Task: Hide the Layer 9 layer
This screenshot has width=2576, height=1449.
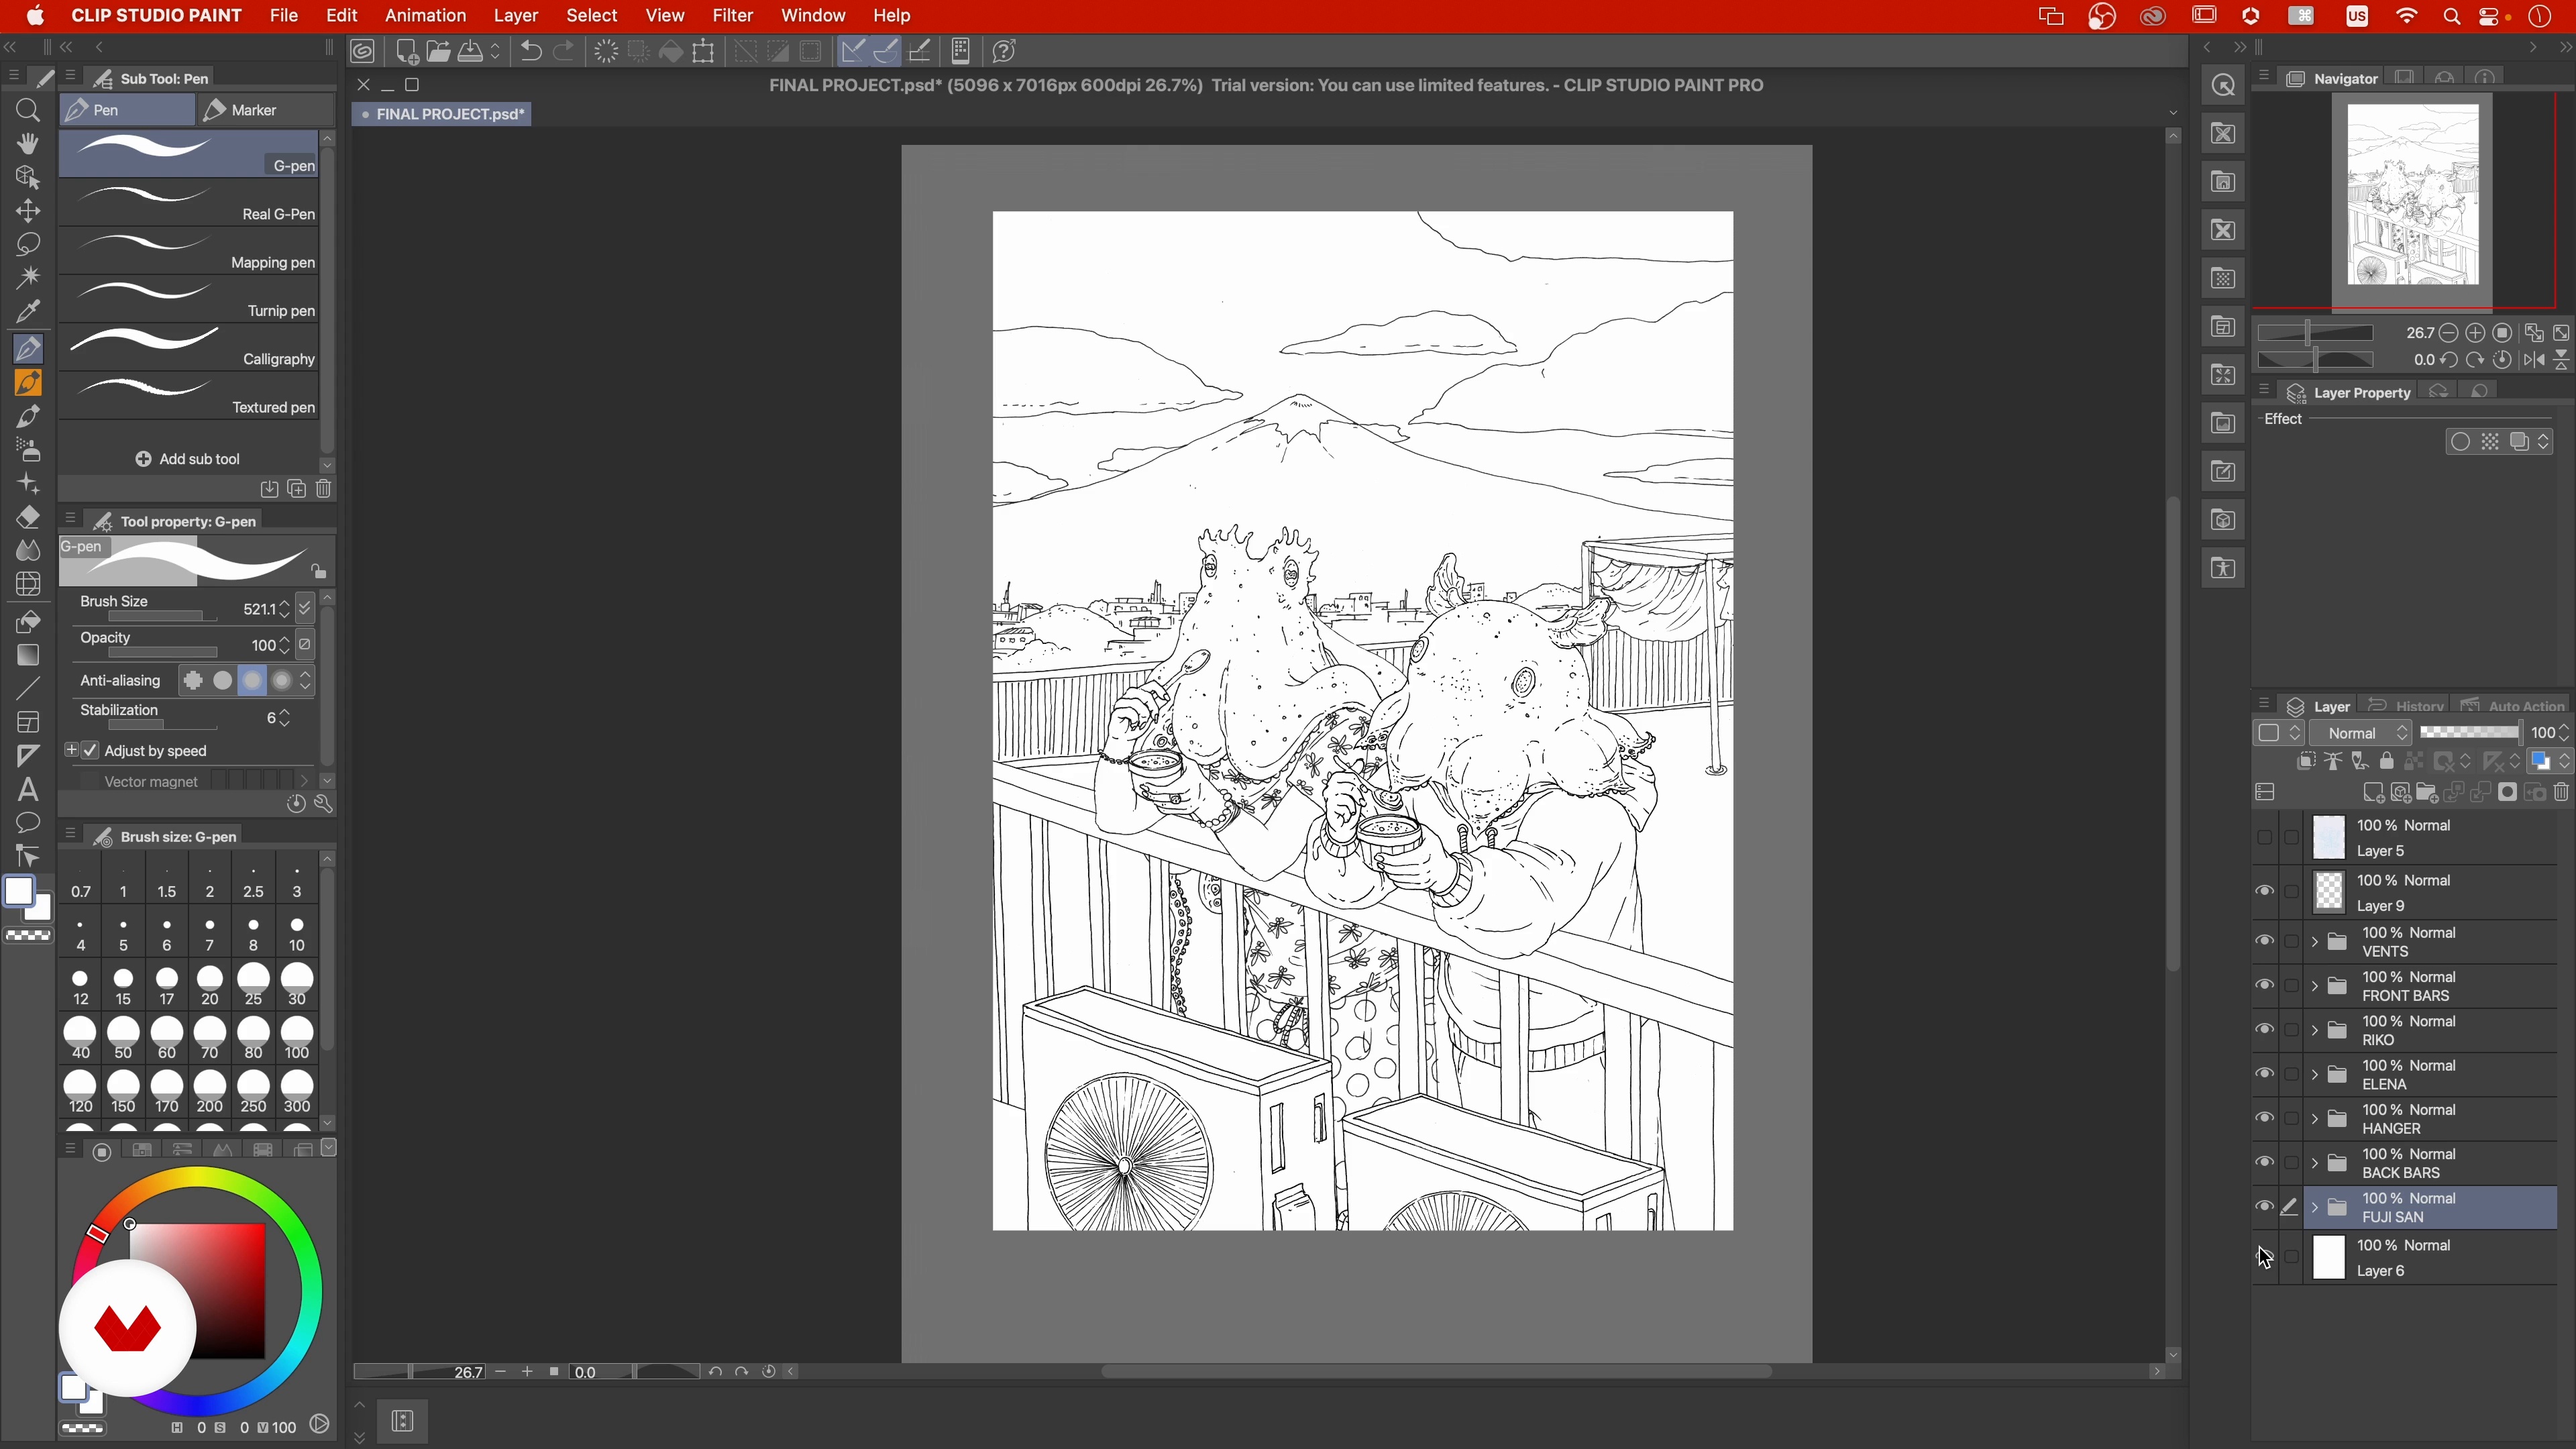Action: point(2264,892)
